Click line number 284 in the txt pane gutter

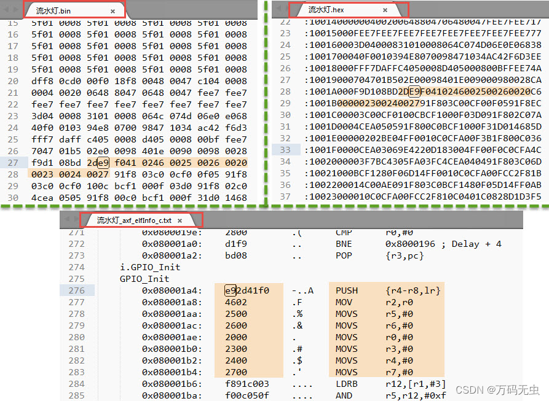pos(77,384)
